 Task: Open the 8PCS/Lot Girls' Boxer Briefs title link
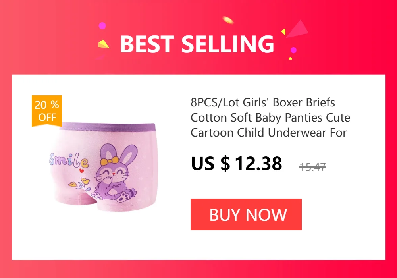[x=270, y=118]
